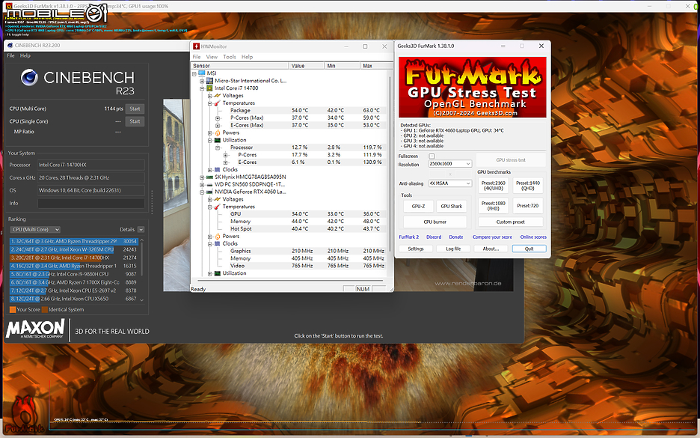Click the Cinebench sphere logo
700x438 pixels.
[29, 78]
